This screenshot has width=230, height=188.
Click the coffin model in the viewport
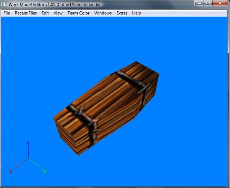[x=106, y=108]
